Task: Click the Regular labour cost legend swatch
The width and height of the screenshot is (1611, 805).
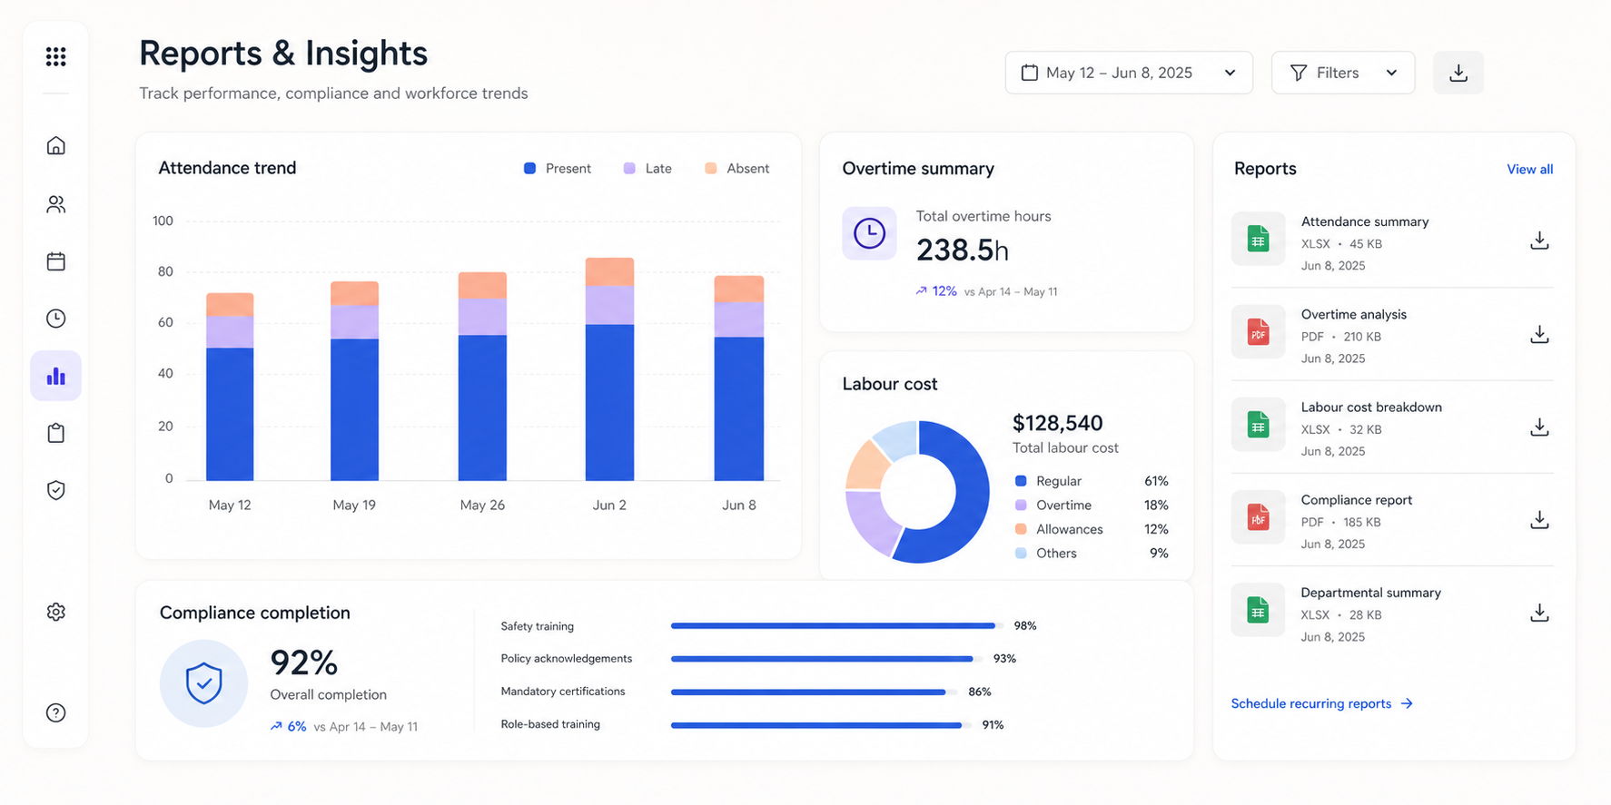Action: click(x=1021, y=481)
